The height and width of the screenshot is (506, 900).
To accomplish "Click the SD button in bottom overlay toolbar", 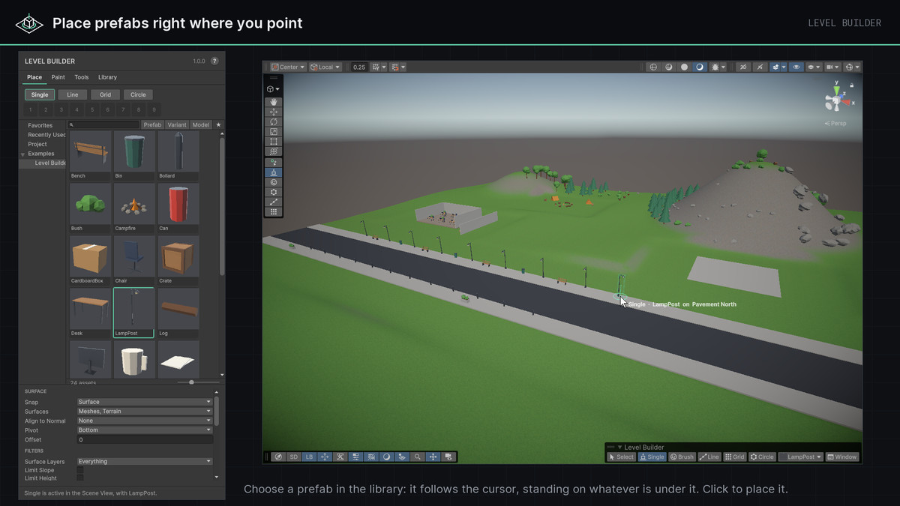I will (x=294, y=457).
